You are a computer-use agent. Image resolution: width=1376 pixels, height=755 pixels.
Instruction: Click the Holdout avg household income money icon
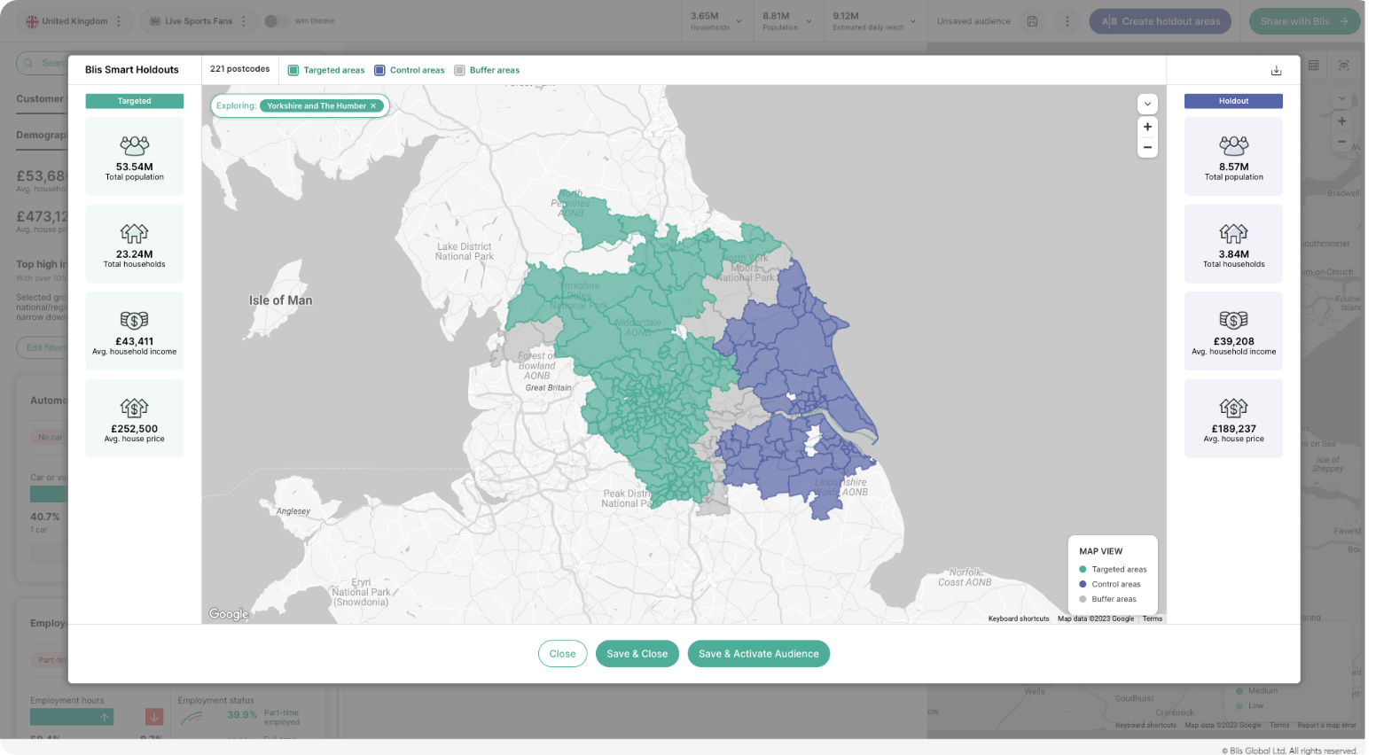click(1233, 320)
